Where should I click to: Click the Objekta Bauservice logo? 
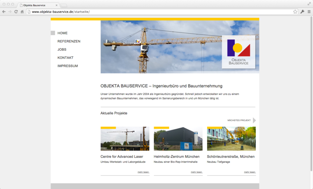(238, 52)
